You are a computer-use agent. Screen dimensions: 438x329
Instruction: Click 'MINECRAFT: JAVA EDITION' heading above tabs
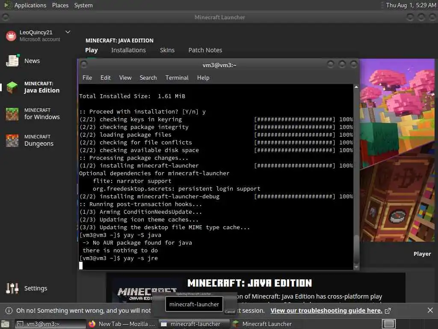(x=119, y=40)
